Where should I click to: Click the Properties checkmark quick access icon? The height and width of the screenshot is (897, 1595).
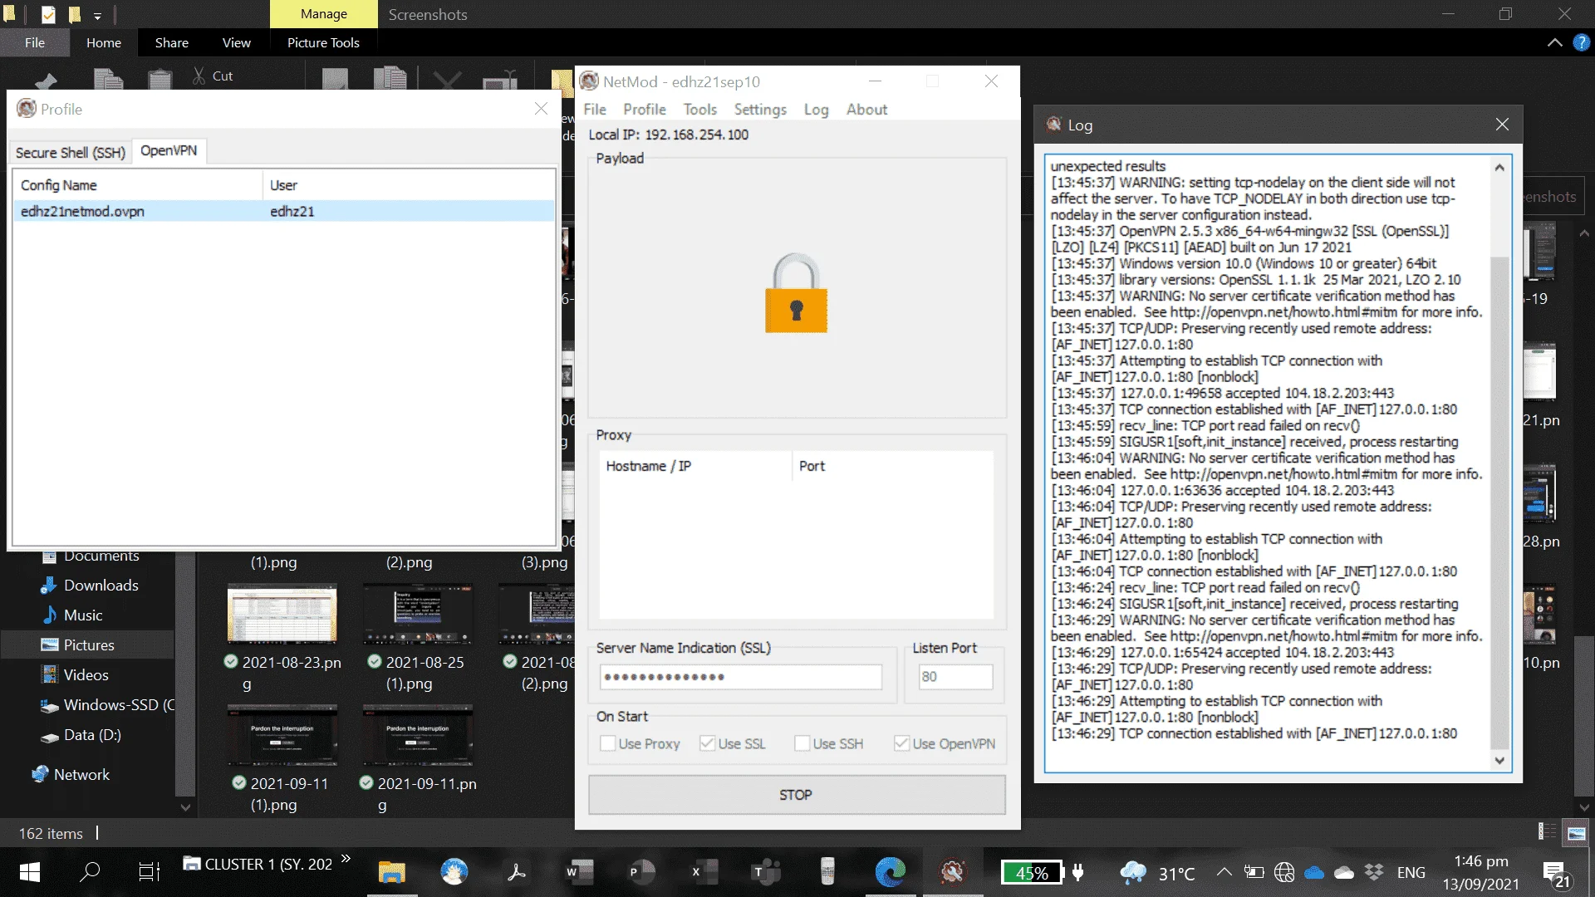(x=48, y=14)
